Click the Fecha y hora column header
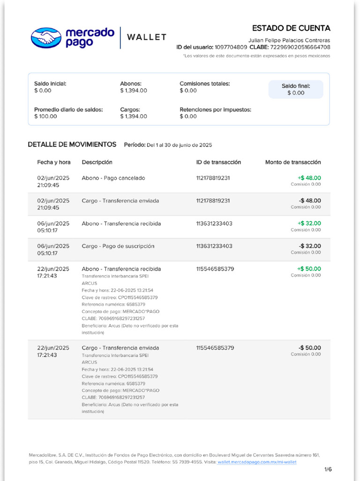The width and height of the screenshot is (360, 481). point(54,162)
